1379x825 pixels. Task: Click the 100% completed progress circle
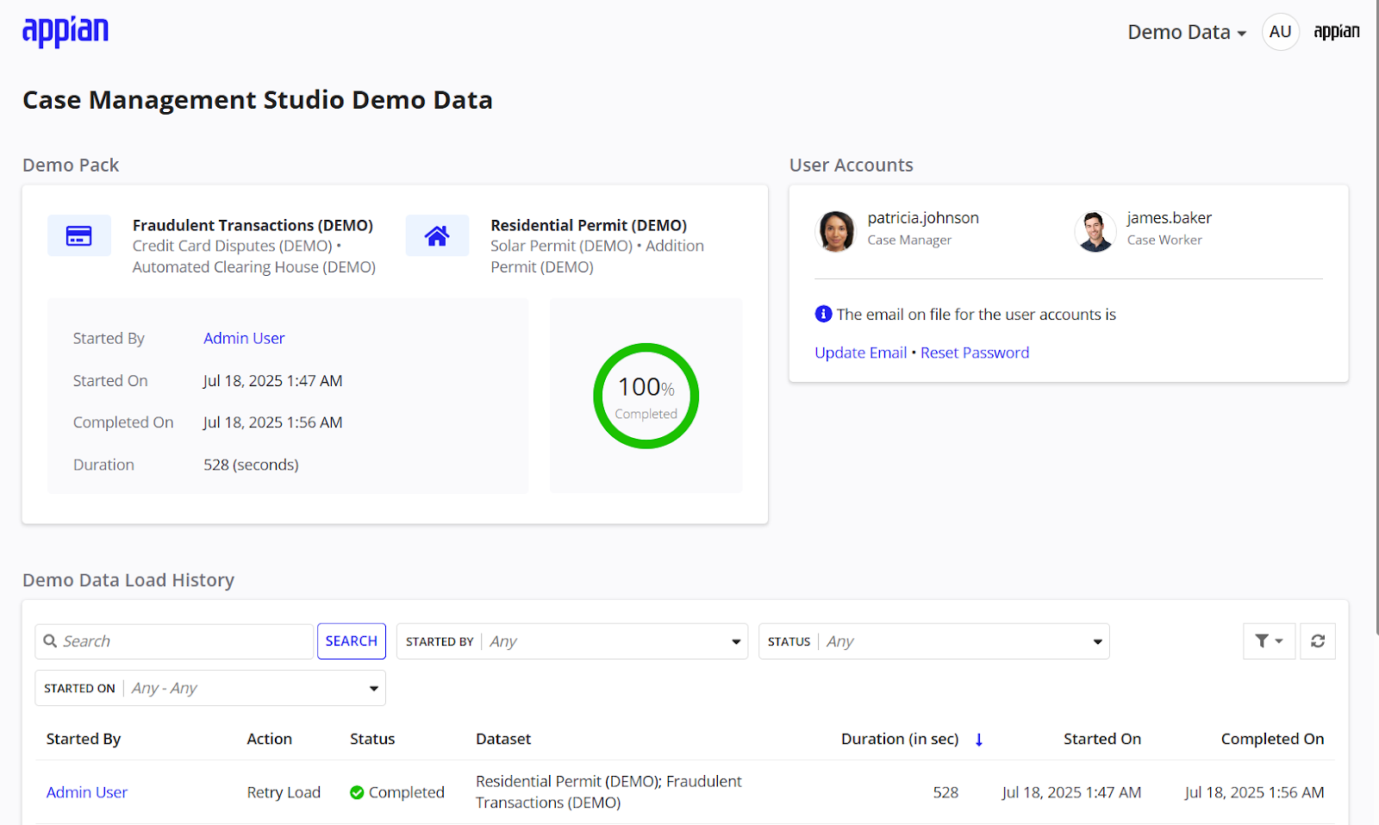click(646, 396)
